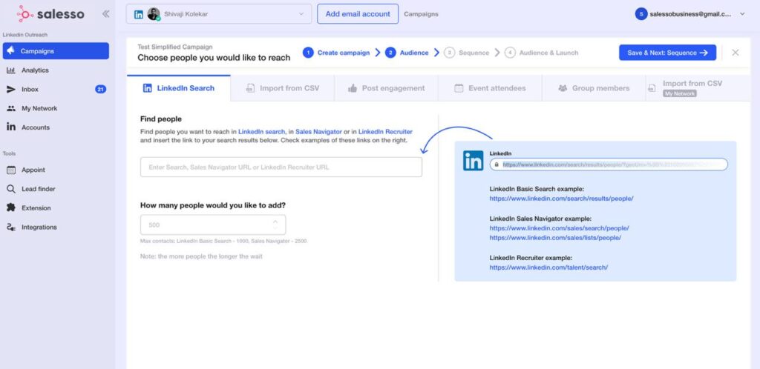Go to My Network page

tap(39, 108)
